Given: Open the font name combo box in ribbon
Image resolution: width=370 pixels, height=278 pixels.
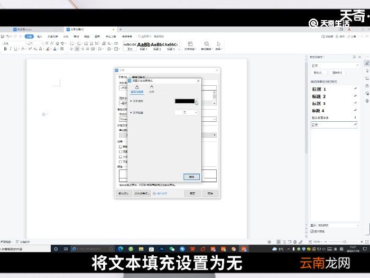Looking at the screenshot, I should (x=14, y=43).
